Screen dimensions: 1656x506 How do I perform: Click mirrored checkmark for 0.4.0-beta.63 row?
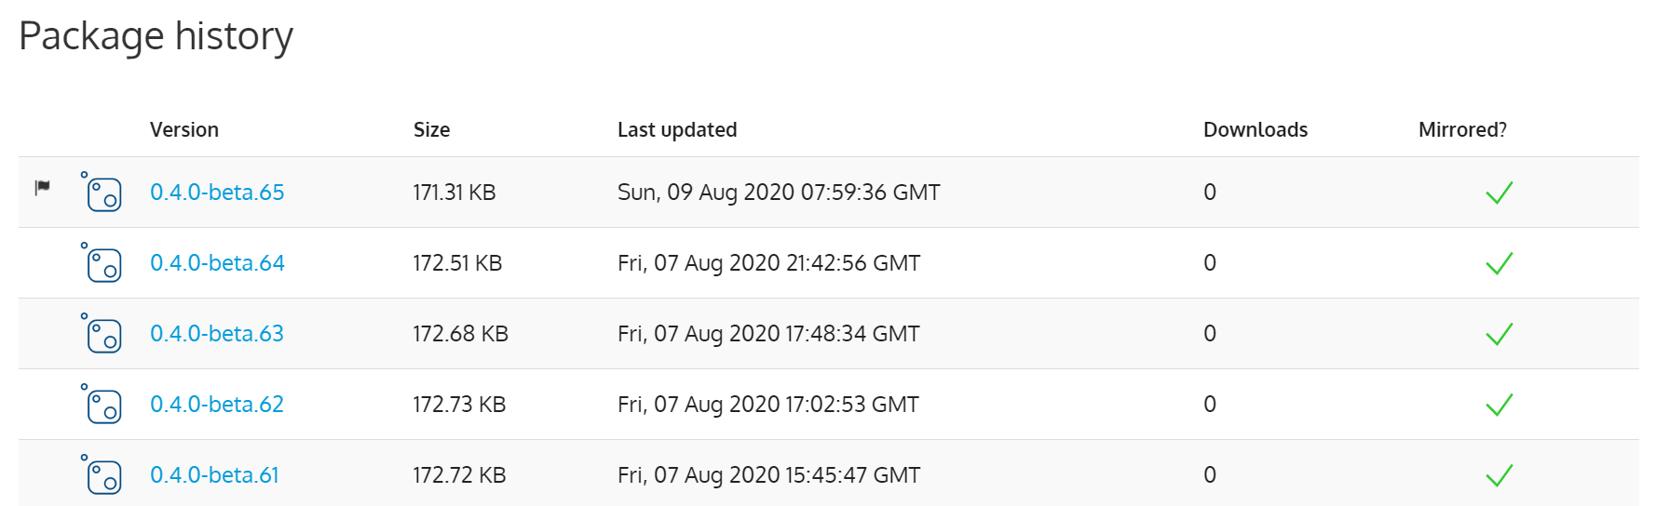coord(1500,334)
